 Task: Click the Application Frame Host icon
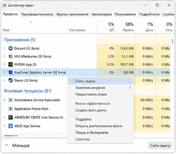click(10, 109)
